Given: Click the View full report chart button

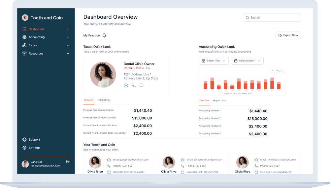Looking at the screenshot, I should pyautogui.click(x=277, y=71).
